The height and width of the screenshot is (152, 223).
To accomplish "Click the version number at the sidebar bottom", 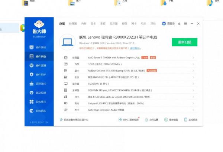I will [x=39, y=122].
